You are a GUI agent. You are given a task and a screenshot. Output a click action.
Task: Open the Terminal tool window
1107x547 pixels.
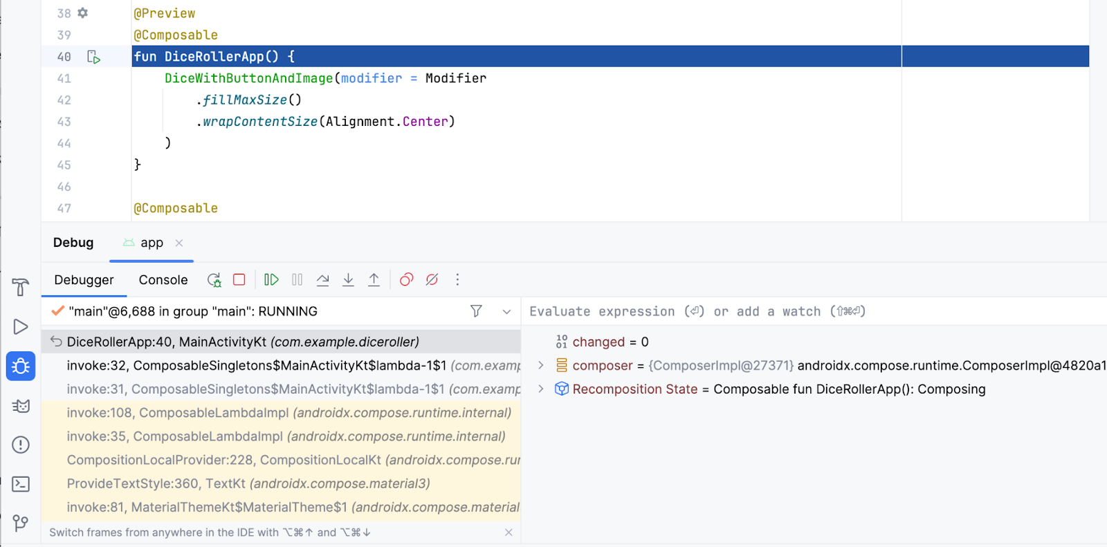21,484
